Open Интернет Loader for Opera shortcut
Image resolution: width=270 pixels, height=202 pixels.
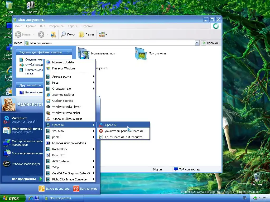(x=22, y=120)
